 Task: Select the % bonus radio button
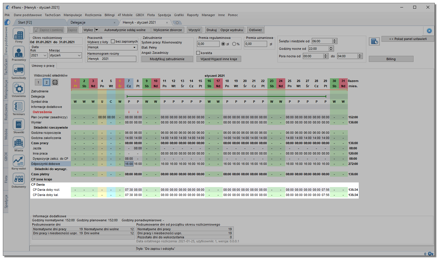[234, 44]
